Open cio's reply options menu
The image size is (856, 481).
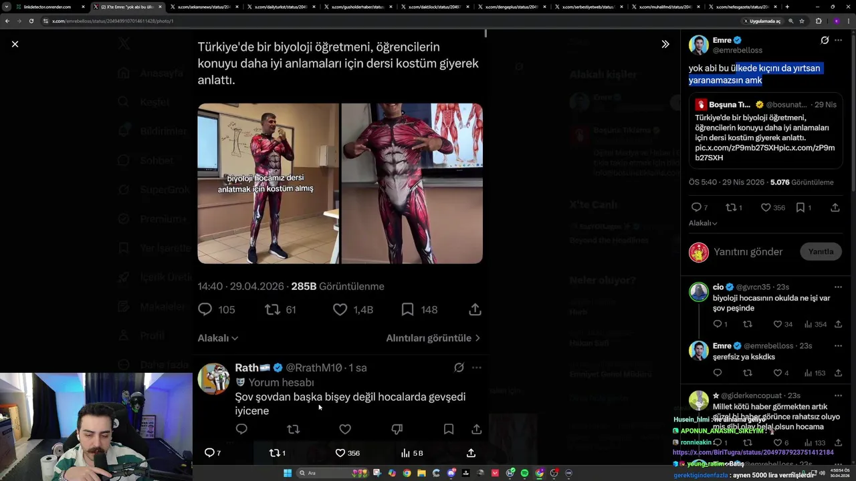coord(838,287)
